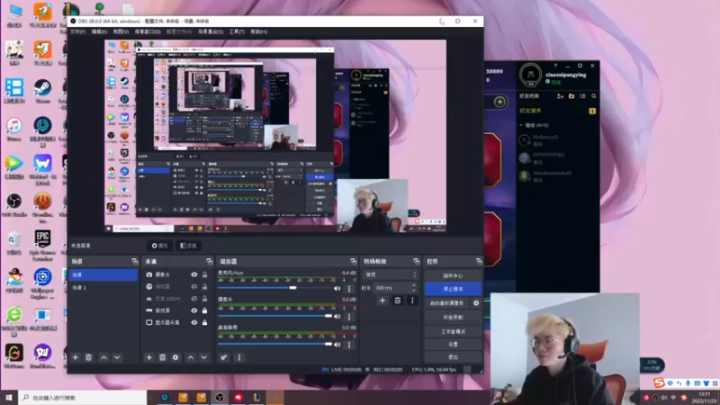Move the scene up in the Scenes panel

103,357
